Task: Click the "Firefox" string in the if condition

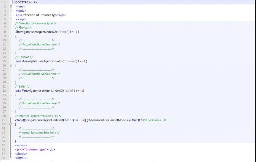Action: (x=63, y=32)
